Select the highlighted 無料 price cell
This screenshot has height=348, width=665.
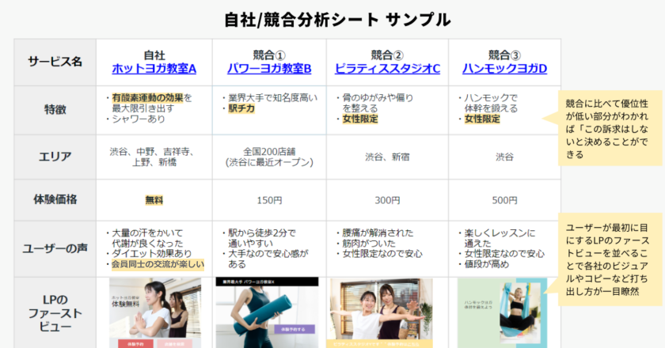[154, 201]
